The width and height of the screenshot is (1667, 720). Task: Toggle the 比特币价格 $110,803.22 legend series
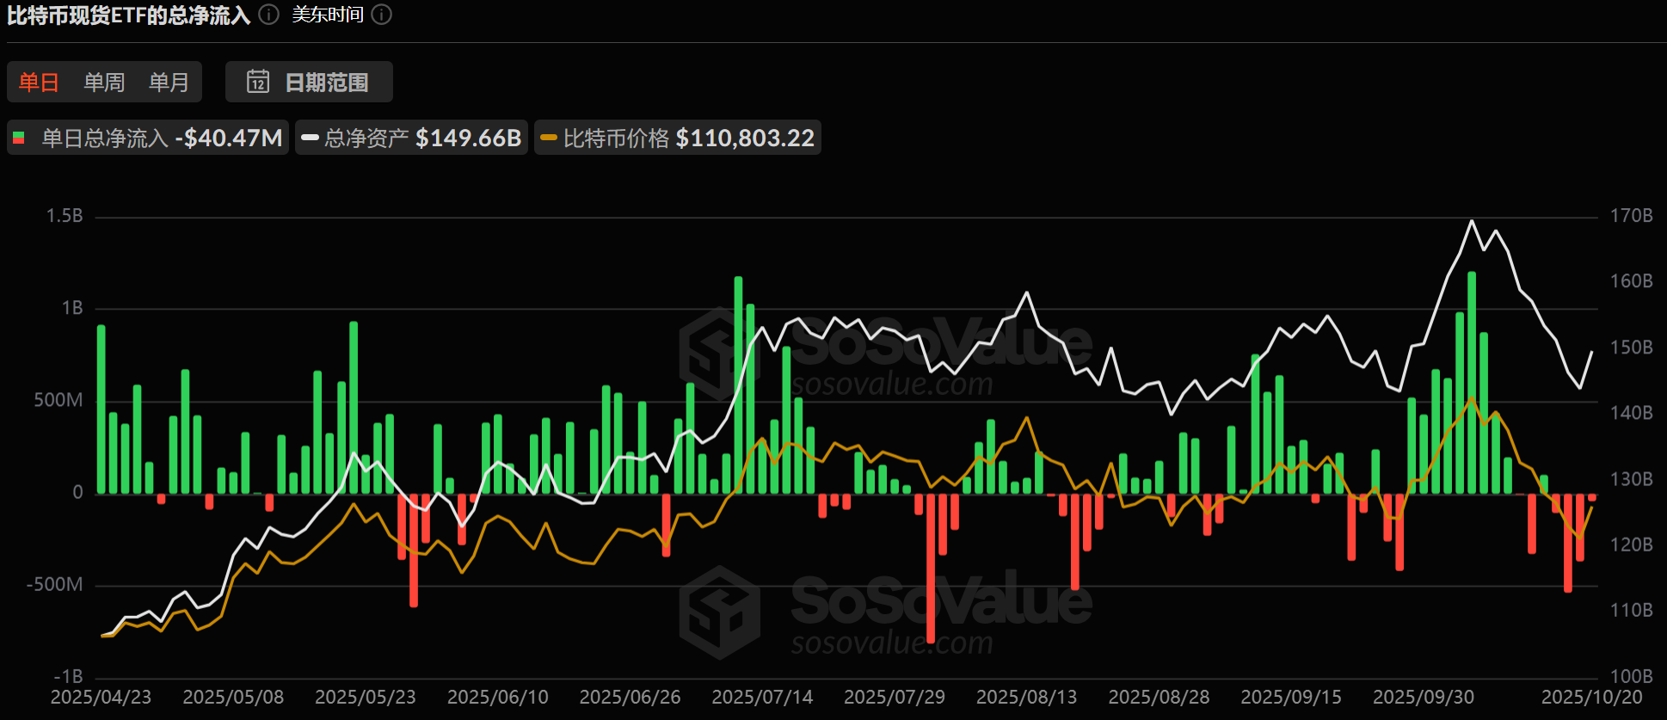click(678, 138)
